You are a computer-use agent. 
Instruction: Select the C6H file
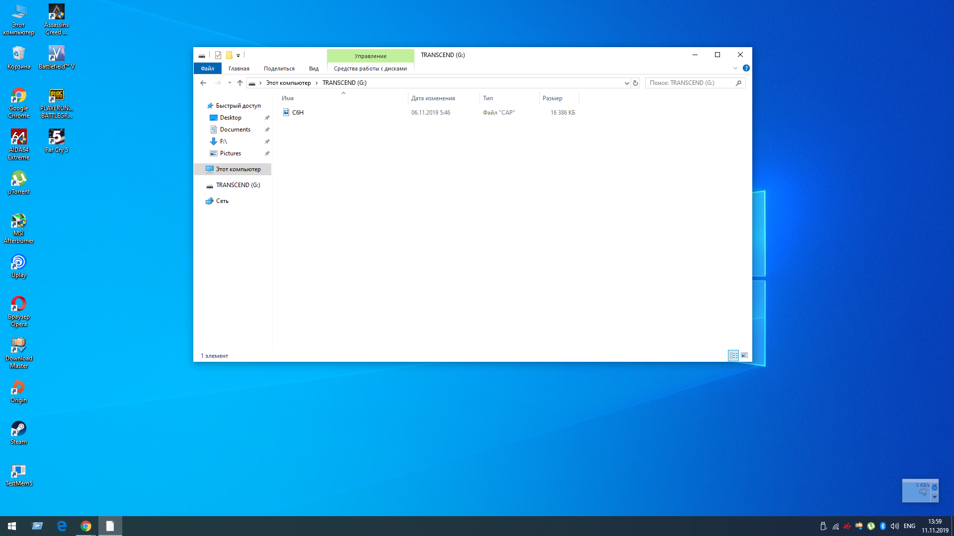pyautogui.click(x=298, y=113)
